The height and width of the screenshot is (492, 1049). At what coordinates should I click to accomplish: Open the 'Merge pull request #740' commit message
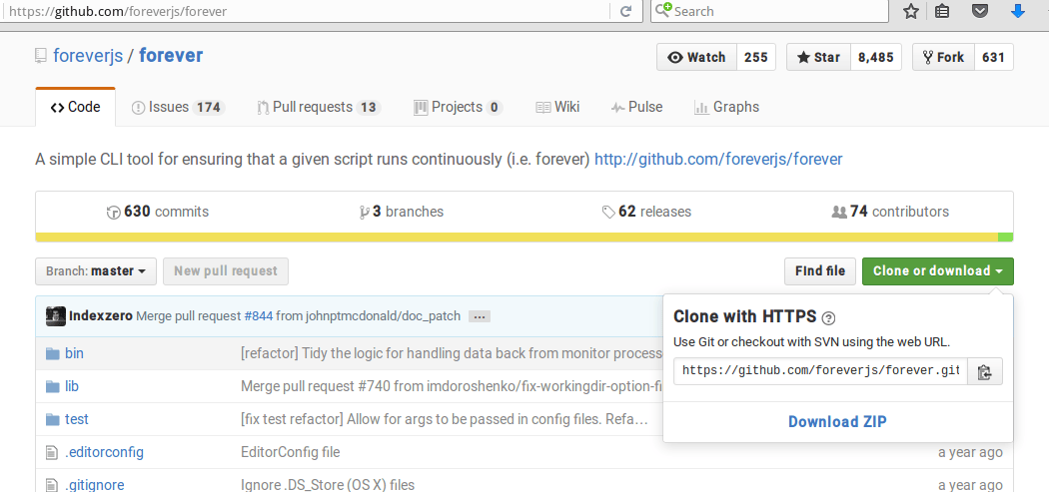tap(452, 386)
